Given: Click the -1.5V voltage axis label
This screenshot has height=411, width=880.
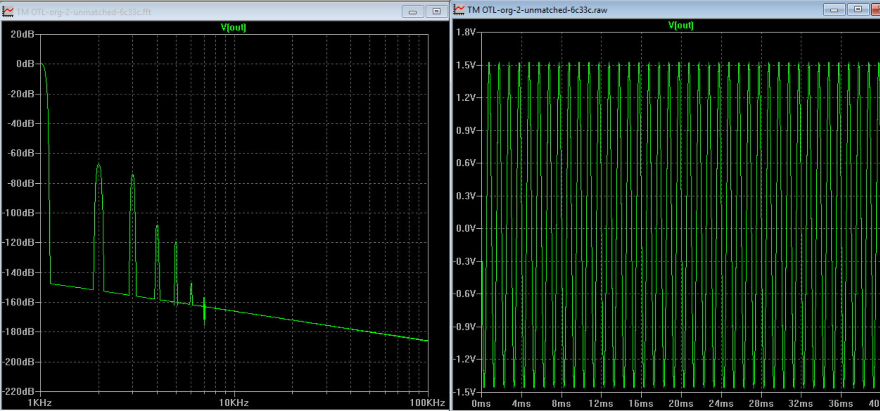Looking at the screenshot, I should 464,392.
